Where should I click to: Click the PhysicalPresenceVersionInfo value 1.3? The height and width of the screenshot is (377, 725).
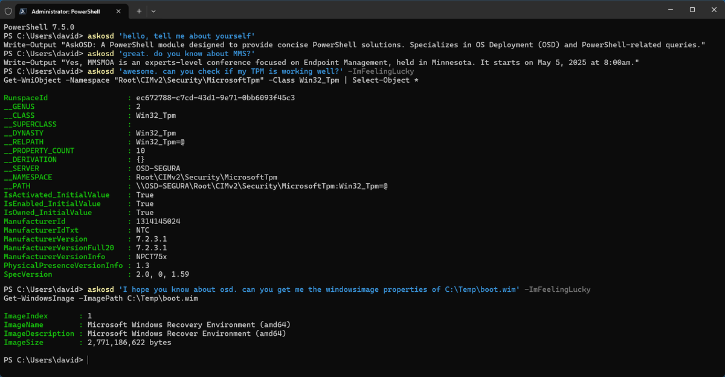point(143,265)
